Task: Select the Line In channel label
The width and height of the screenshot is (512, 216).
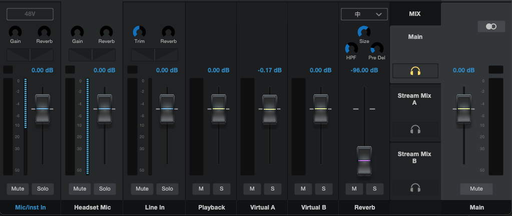Action: pyautogui.click(x=155, y=208)
